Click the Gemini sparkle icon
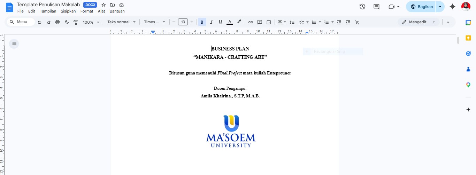 [453, 7]
